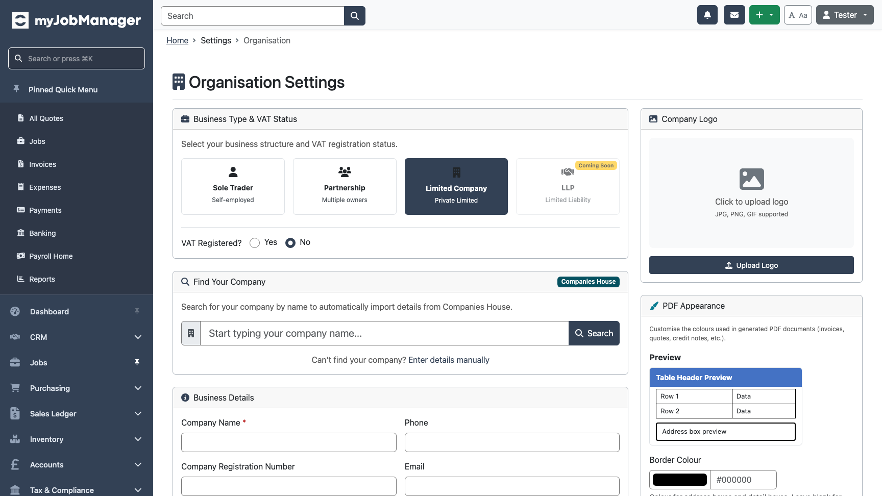The height and width of the screenshot is (496, 882).
Task: Open the green plus quick-add dropdown
Action: [x=764, y=15]
